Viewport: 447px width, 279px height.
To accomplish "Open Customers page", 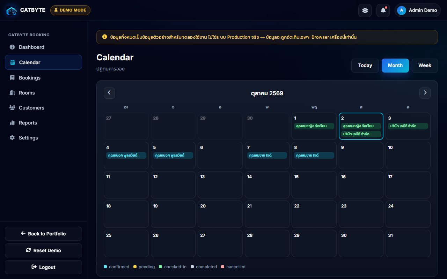I will click(43, 108).
